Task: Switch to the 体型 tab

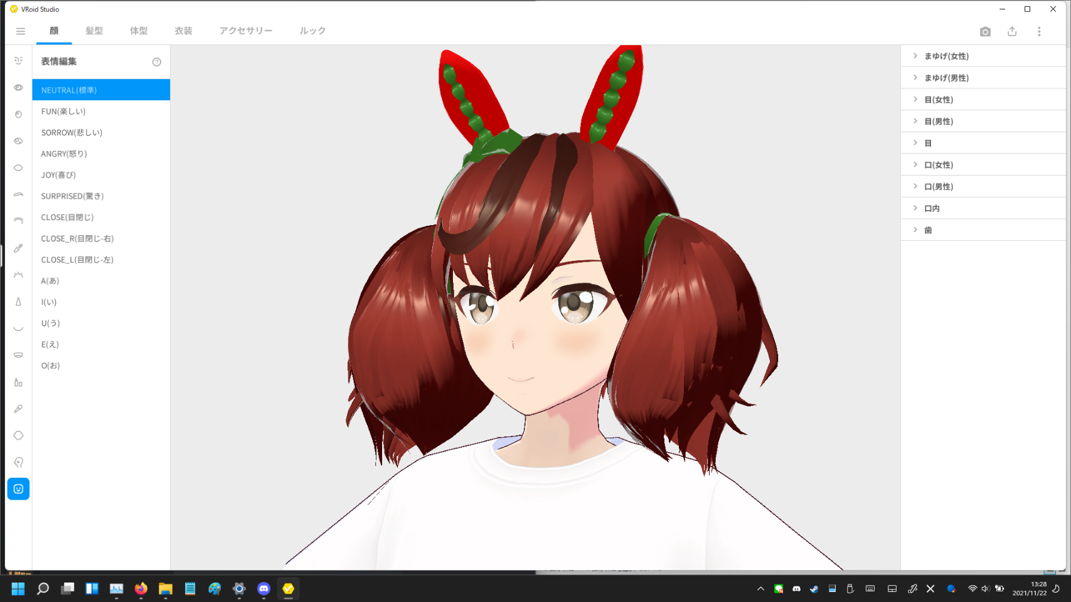Action: pos(139,31)
